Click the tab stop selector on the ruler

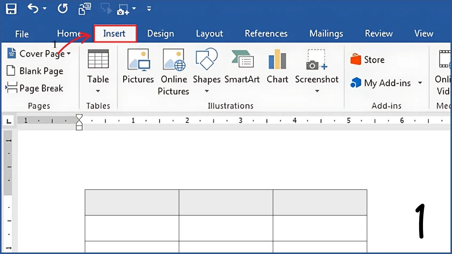click(x=9, y=121)
